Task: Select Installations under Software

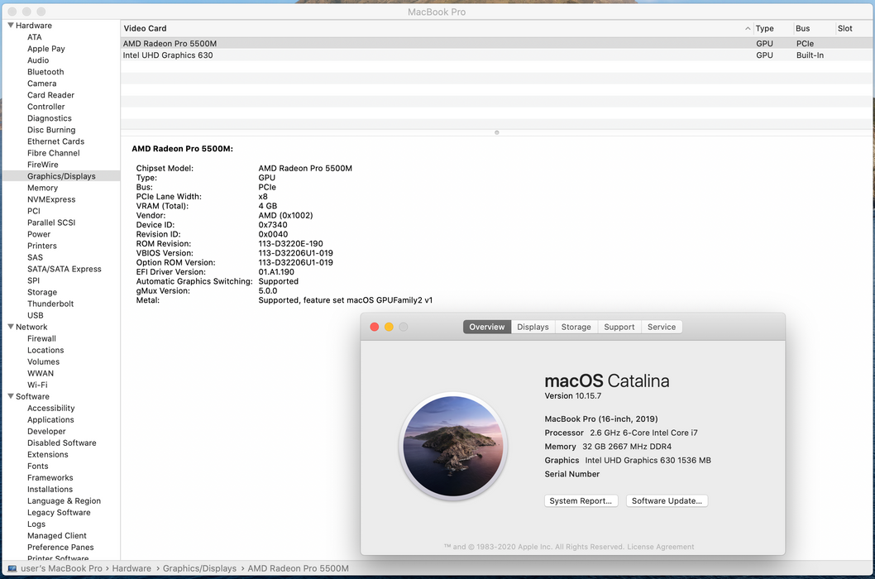Action: point(50,489)
